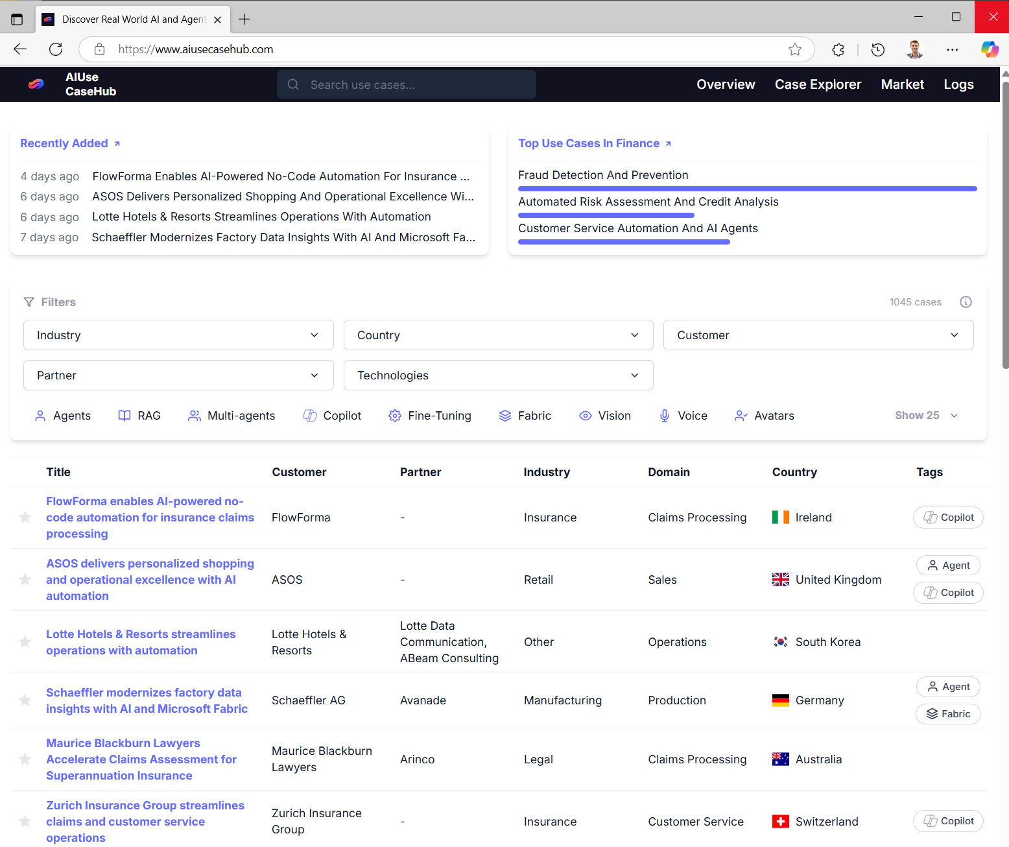The image size is (1009, 847).
Task: Expand the Technologies dropdown
Action: pyautogui.click(x=499, y=376)
